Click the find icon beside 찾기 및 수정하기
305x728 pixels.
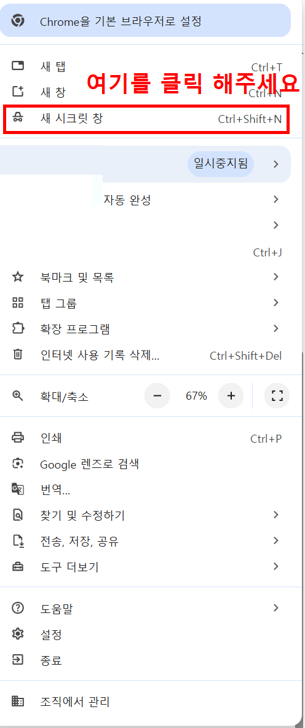[x=18, y=515]
